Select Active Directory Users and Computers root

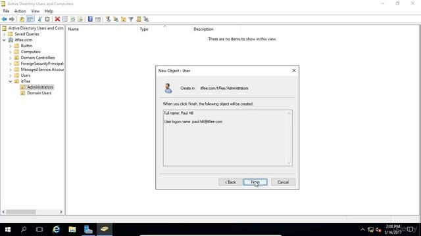coord(36,28)
